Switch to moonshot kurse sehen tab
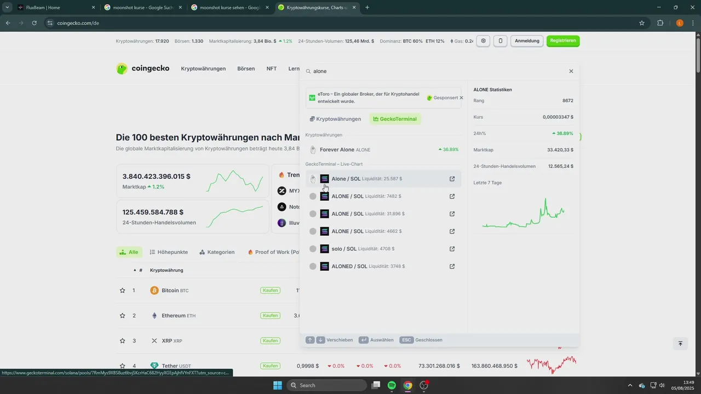This screenshot has width=701, height=394. pyautogui.click(x=230, y=8)
